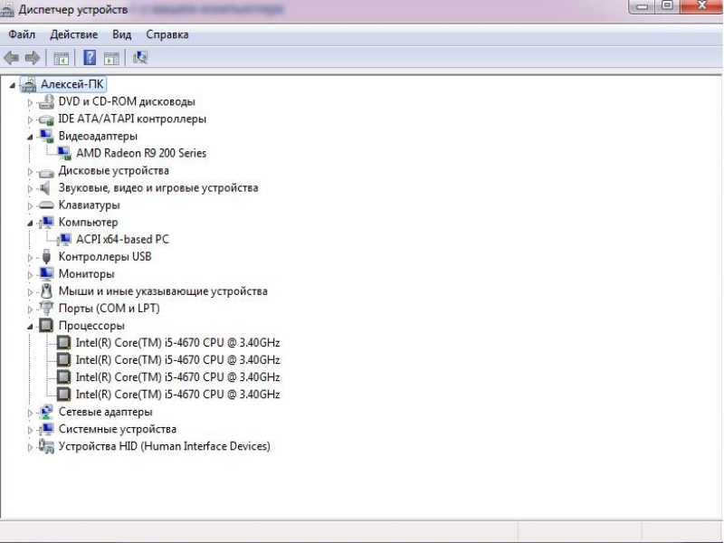Click the Диспетчер устройств title bar icon
The image size is (724, 543).
(x=7, y=10)
